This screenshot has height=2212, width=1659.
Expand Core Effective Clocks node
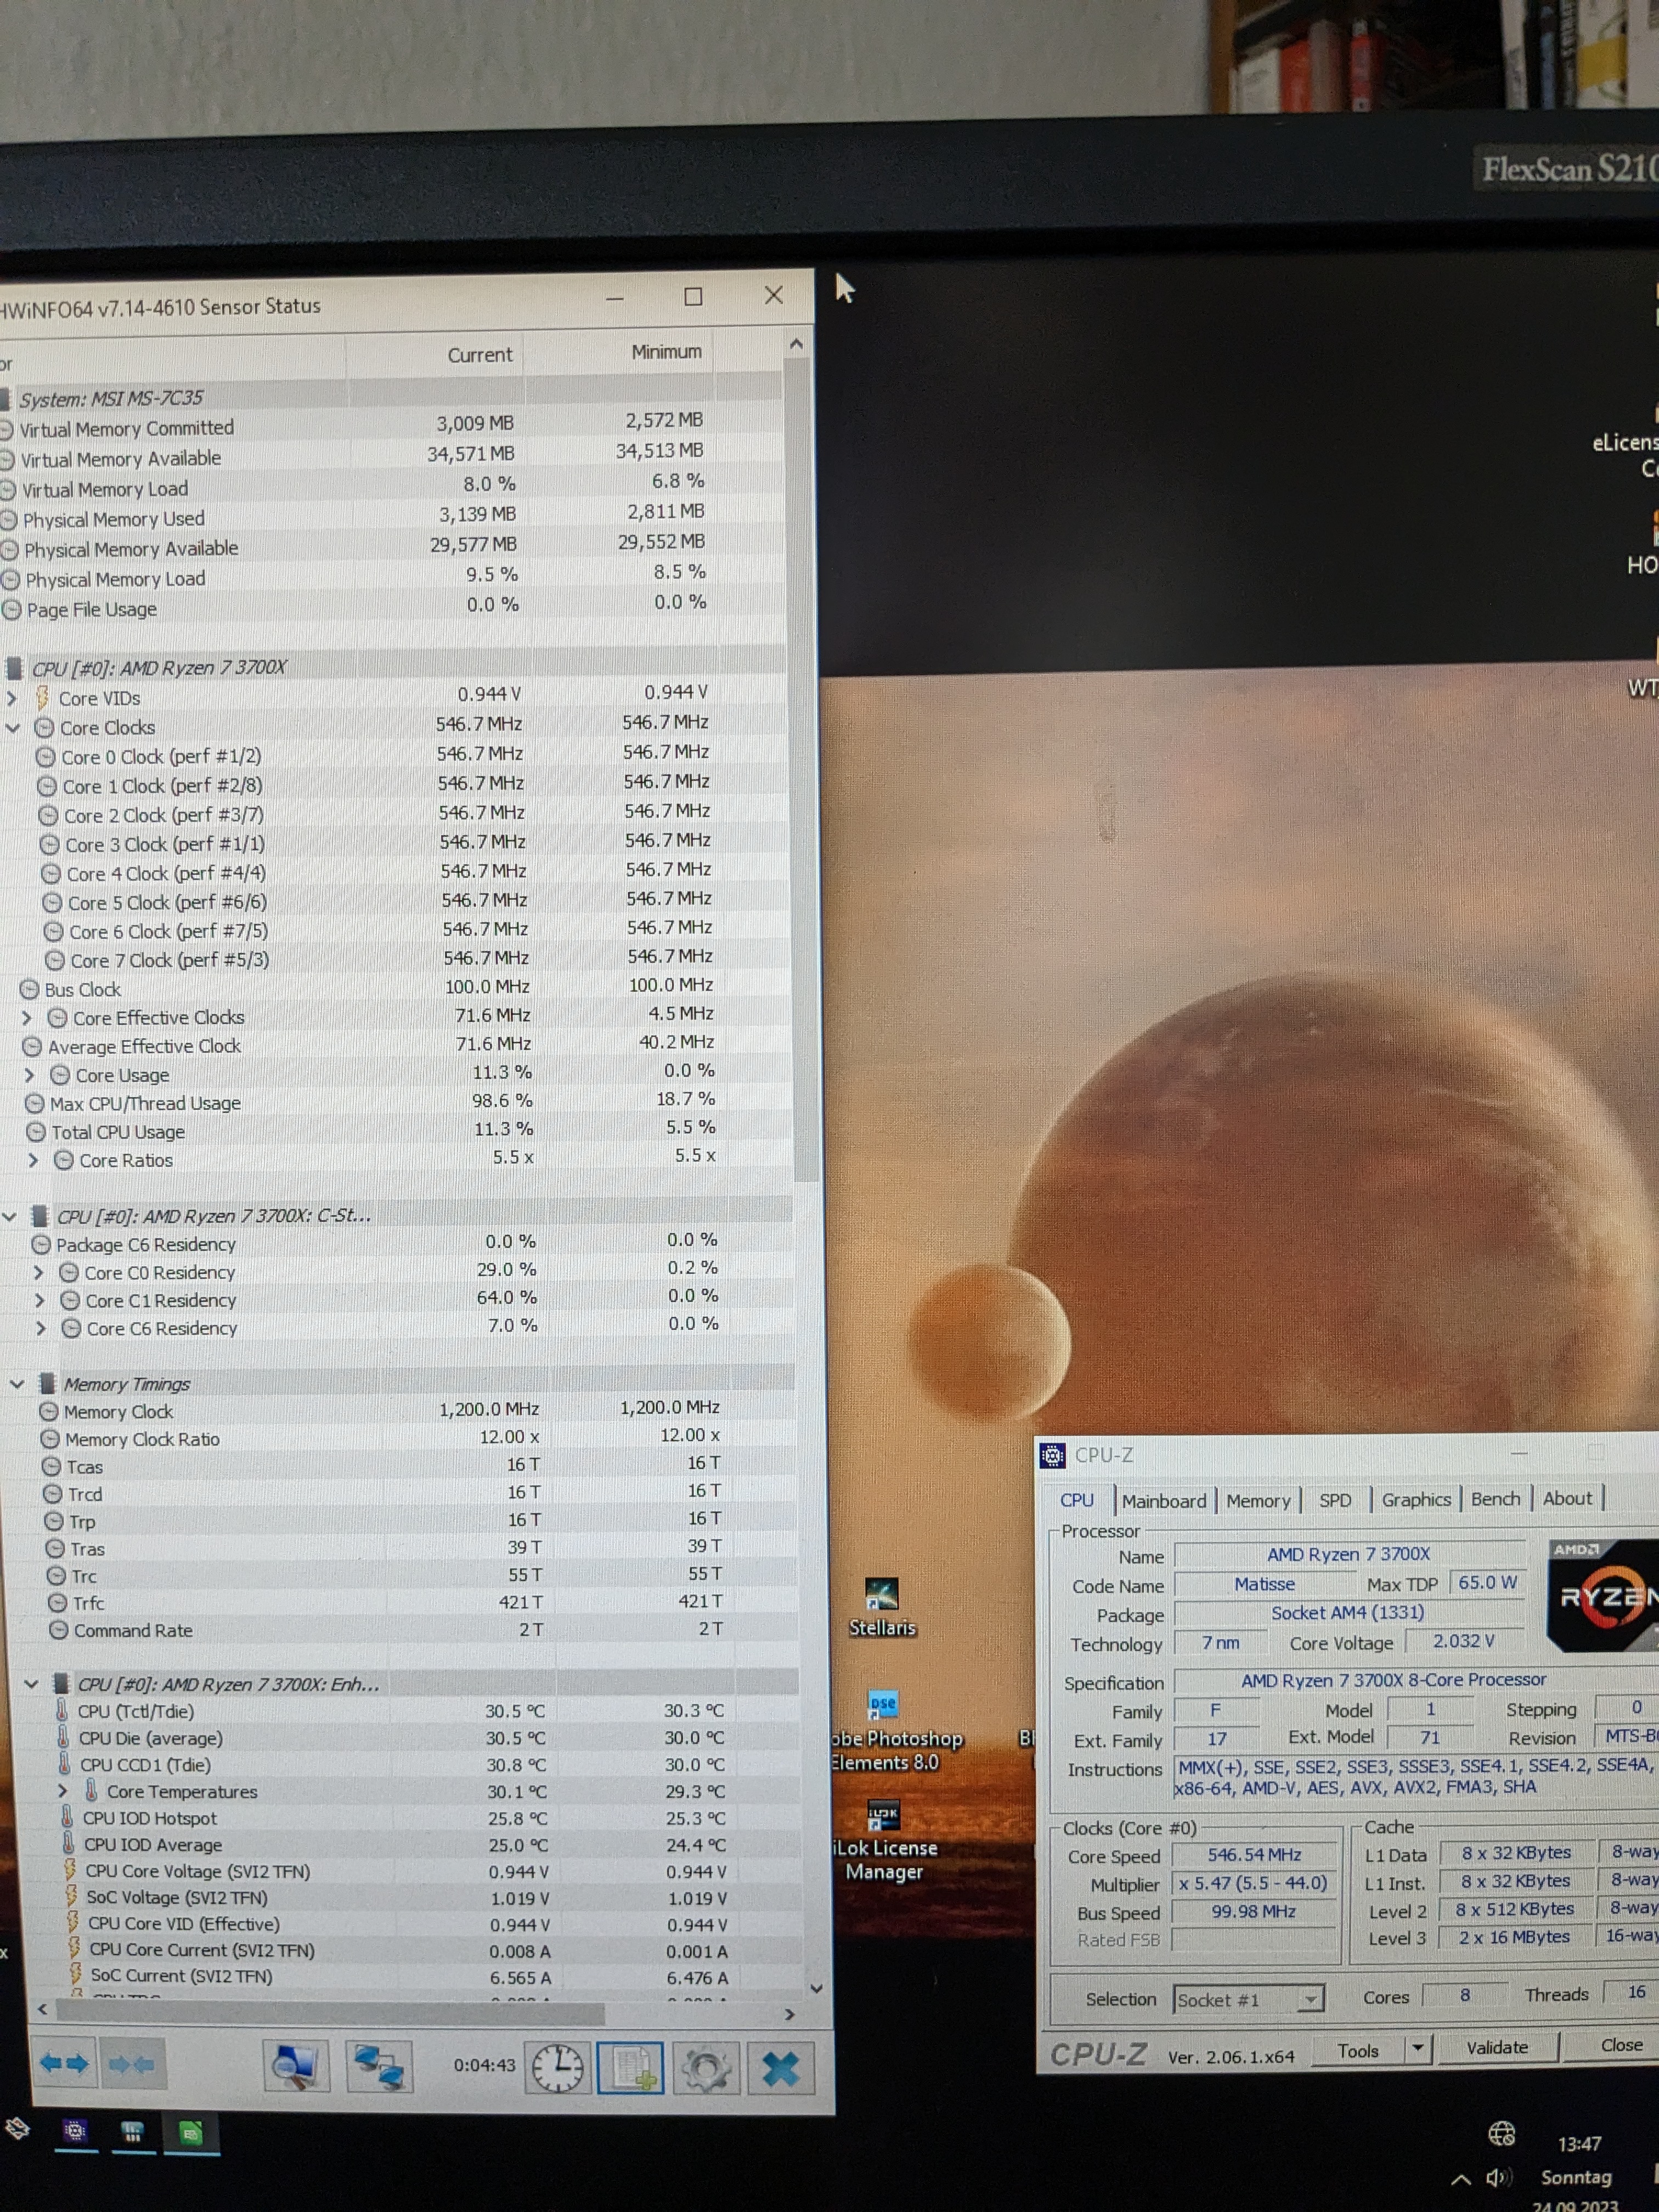(27, 1018)
